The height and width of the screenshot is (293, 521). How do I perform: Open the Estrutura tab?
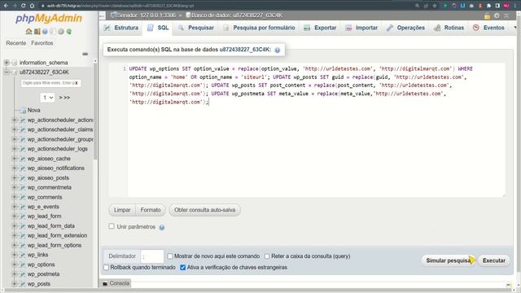point(121,28)
